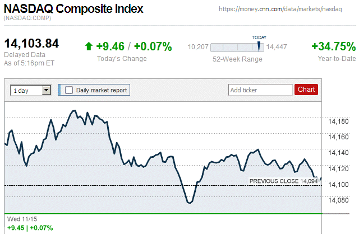Click the 10,207 52-week low value
Screen dimensions: 359x235
pyautogui.click(x=198, y=47)
